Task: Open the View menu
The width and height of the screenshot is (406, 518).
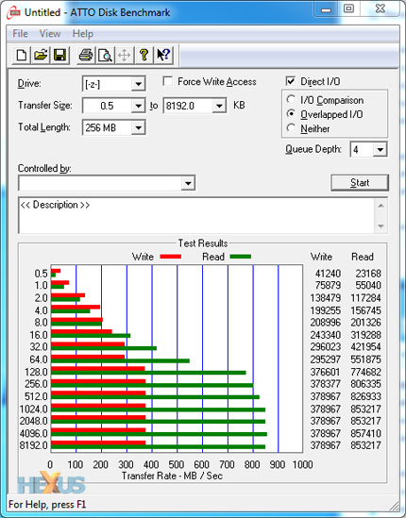Action: point(50,34)
